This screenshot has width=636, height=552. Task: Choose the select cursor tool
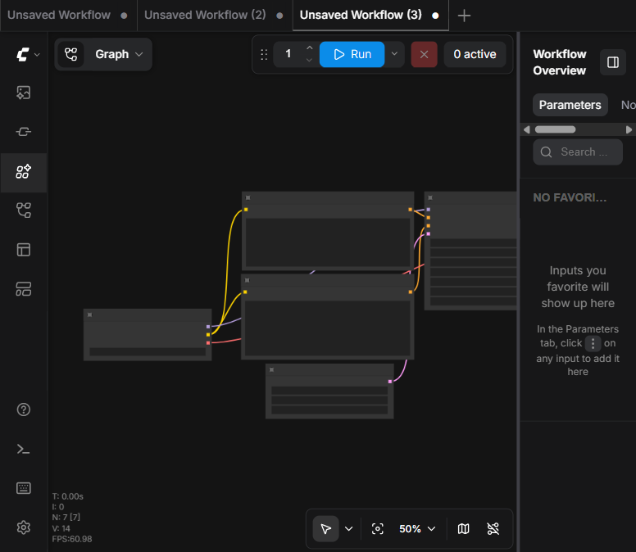coord(325,529)
